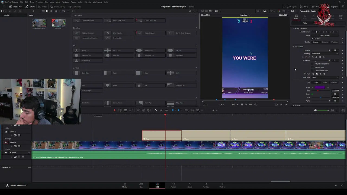Go to the Fairlight page
Screen dimensions: 347x195
coord(206,186)
